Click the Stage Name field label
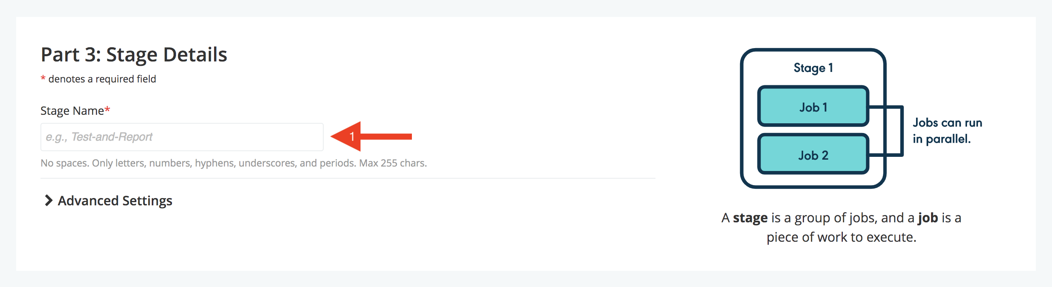The image size is (1052, 287). [72, 111]
